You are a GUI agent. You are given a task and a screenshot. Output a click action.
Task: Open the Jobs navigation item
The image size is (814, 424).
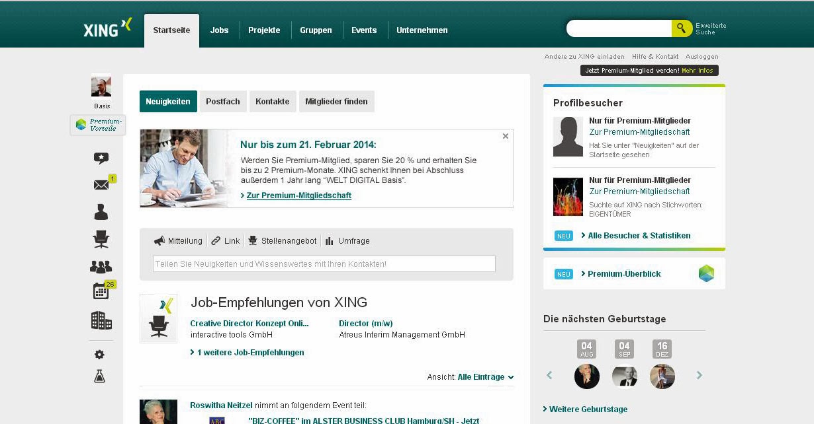coord(219,30)
